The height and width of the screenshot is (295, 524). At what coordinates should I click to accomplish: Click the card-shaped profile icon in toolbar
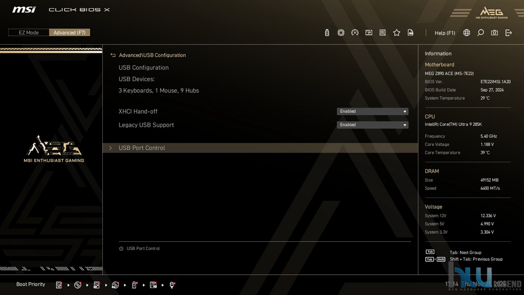[x=369, y=33]
